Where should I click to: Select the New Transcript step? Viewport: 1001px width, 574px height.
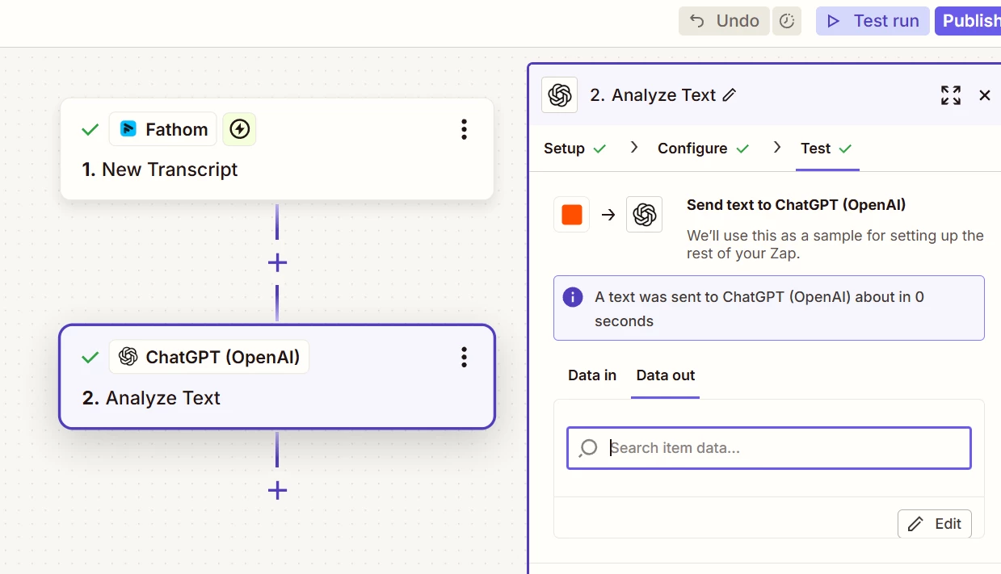(x=277, y=149)
